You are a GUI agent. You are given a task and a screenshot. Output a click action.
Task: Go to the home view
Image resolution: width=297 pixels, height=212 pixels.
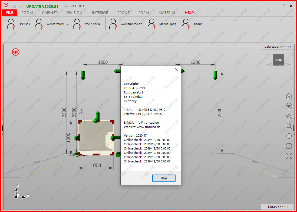pos(289,96)
